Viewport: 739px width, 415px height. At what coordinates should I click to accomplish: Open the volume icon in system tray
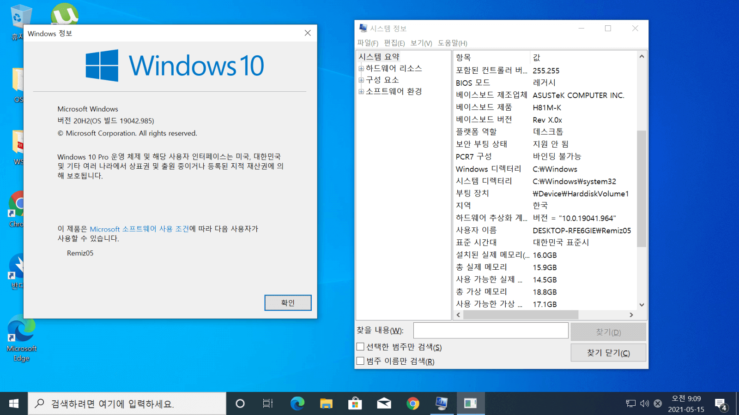(644, 403)
